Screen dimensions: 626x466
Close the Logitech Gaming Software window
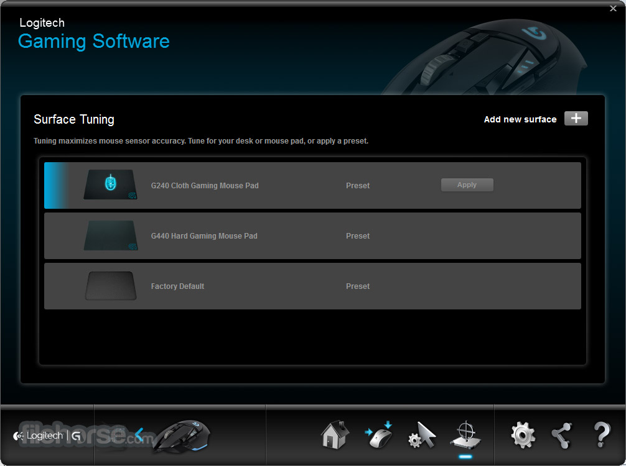coord(613,8)
